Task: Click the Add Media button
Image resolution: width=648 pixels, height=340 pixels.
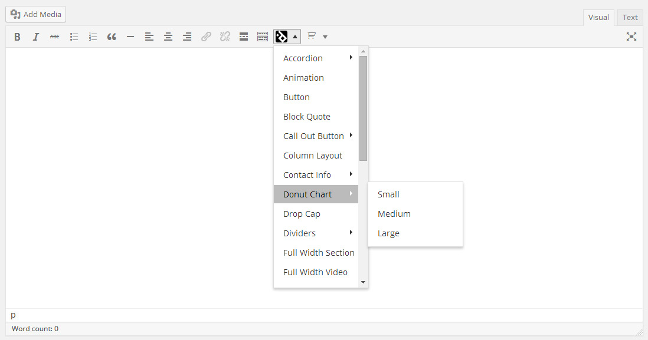Action: coord(35,15)
